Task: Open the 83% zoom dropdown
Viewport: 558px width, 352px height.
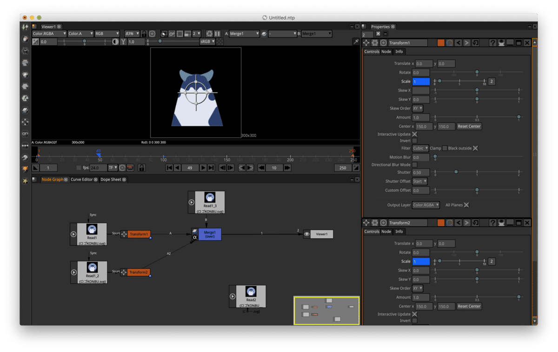Action: 132,34
